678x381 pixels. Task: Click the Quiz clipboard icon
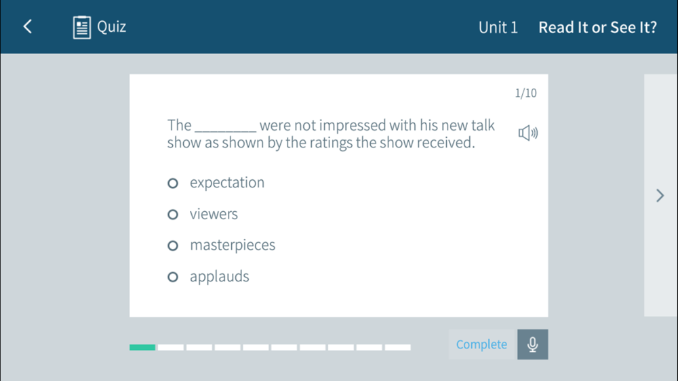(x=82, y=27)
